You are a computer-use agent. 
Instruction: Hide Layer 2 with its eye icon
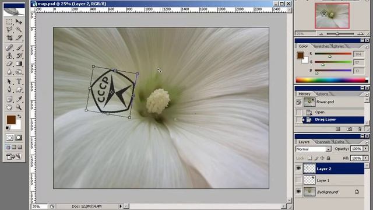tap(298, 169)
